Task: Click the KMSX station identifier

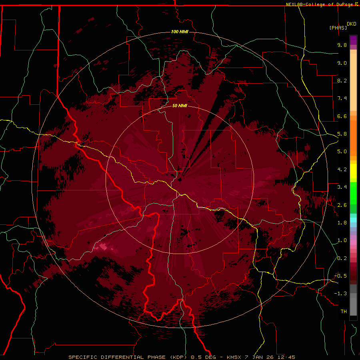Action: [x=234, y=357]
